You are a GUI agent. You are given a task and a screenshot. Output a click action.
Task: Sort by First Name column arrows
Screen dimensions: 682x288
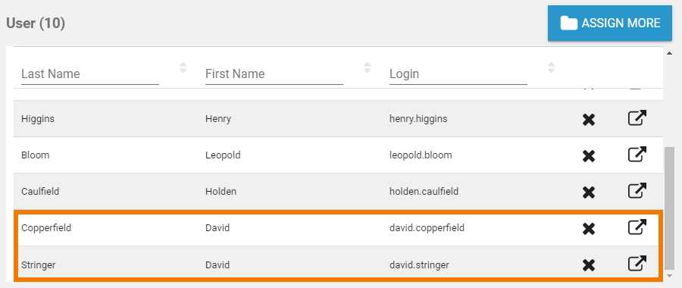pyautogui.click(x=368, y=67)
